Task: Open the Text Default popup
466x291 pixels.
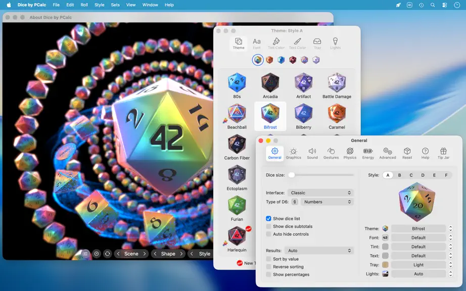Action: coord(418,256)
